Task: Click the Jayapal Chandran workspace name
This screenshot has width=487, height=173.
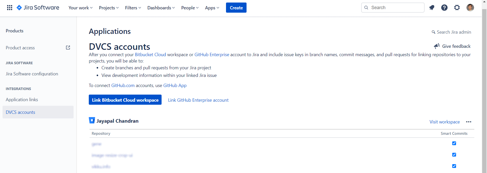Action: point(117,121)
